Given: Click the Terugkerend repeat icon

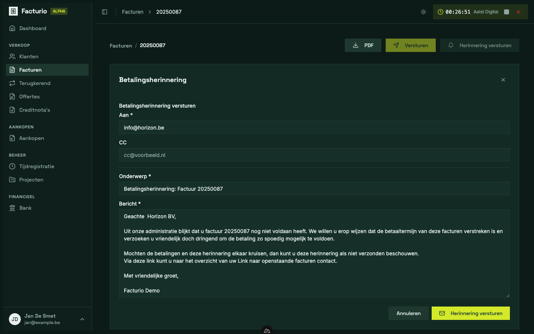Looking at the screenshot, I should tap(12, 83).
